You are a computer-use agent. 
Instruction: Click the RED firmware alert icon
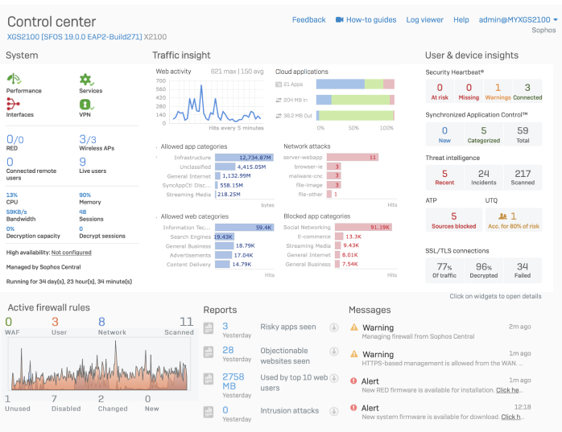click(353, 381)
